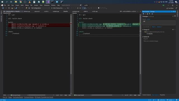Collapse the Changes (1) section
Screen dimensions: 179x101
click(x=143, y=30)
